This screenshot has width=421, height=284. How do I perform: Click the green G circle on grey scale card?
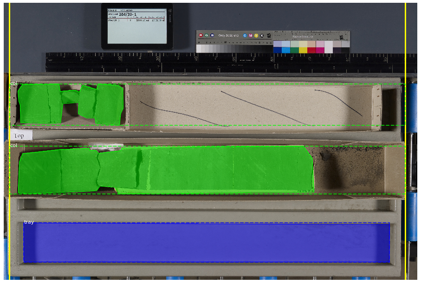[207, 35]
